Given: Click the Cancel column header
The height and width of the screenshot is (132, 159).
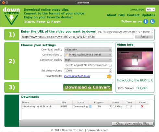Looking at the screenshot, I should 142,102.
